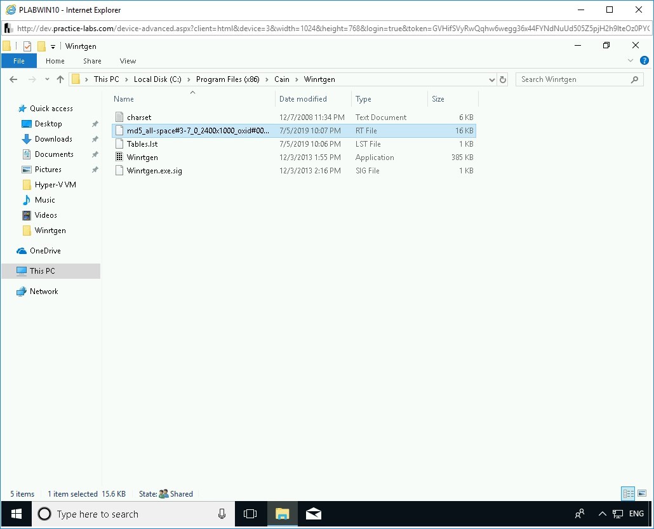Expand the recent locations dropdown arrow
The width and height of the screenshot is (654, 529).
tap(47, 79)
